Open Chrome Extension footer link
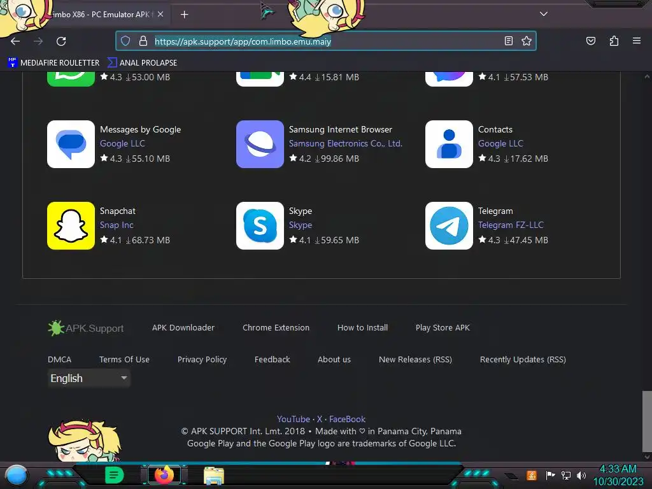Viewport: 652px width, 489px height. point(276,328)
